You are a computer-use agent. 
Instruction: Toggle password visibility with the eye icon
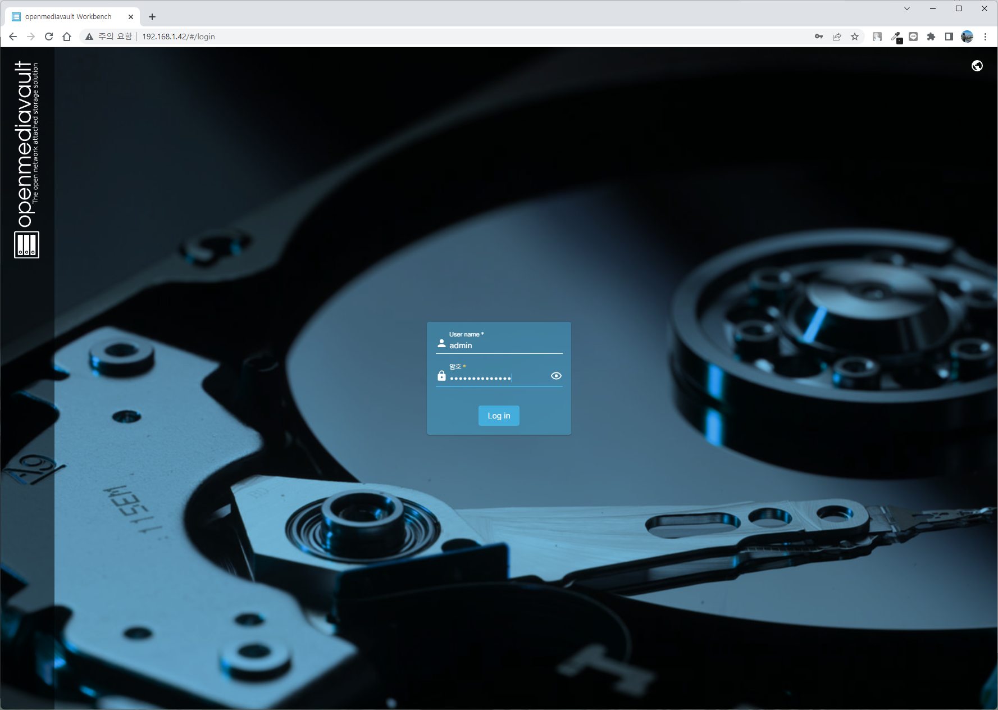click(556, 376)
